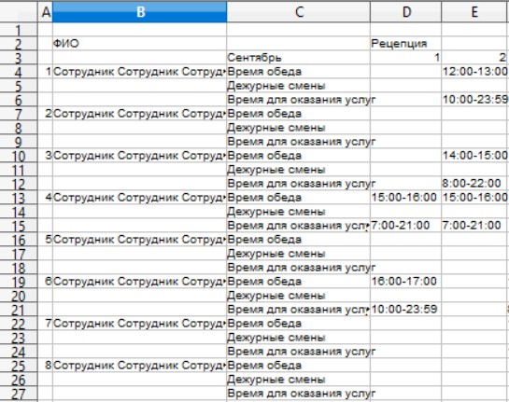Click '14:00-15:00' lunch time cell
The image size is (509, 402).
475,155
